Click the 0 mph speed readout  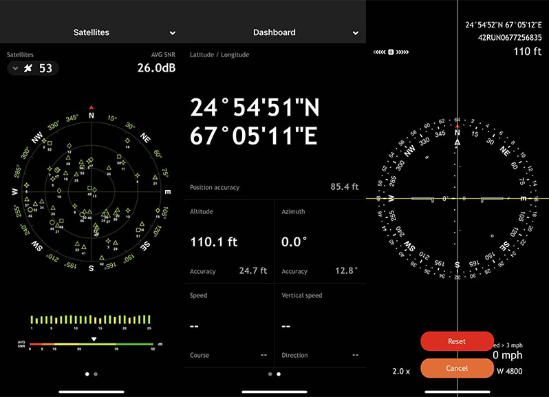[x=507, y=355]
